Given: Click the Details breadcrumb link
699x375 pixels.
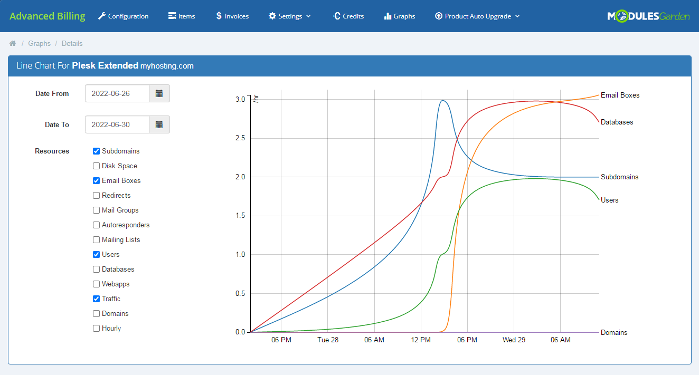Looking at the screenshot, I should 72,43.
